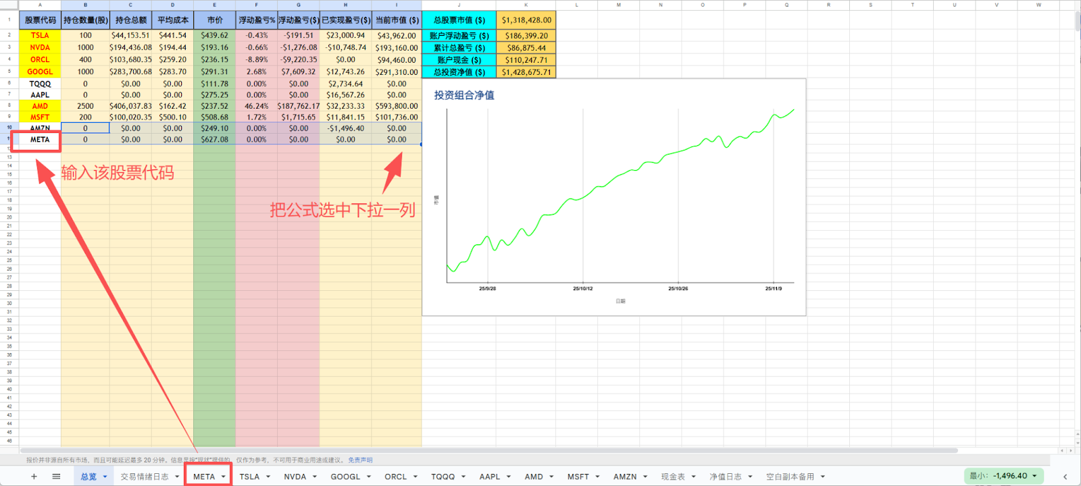Open the 最小 -1,496.40 summary dropdown
Screen dimensions: 1081x486
1003,476
